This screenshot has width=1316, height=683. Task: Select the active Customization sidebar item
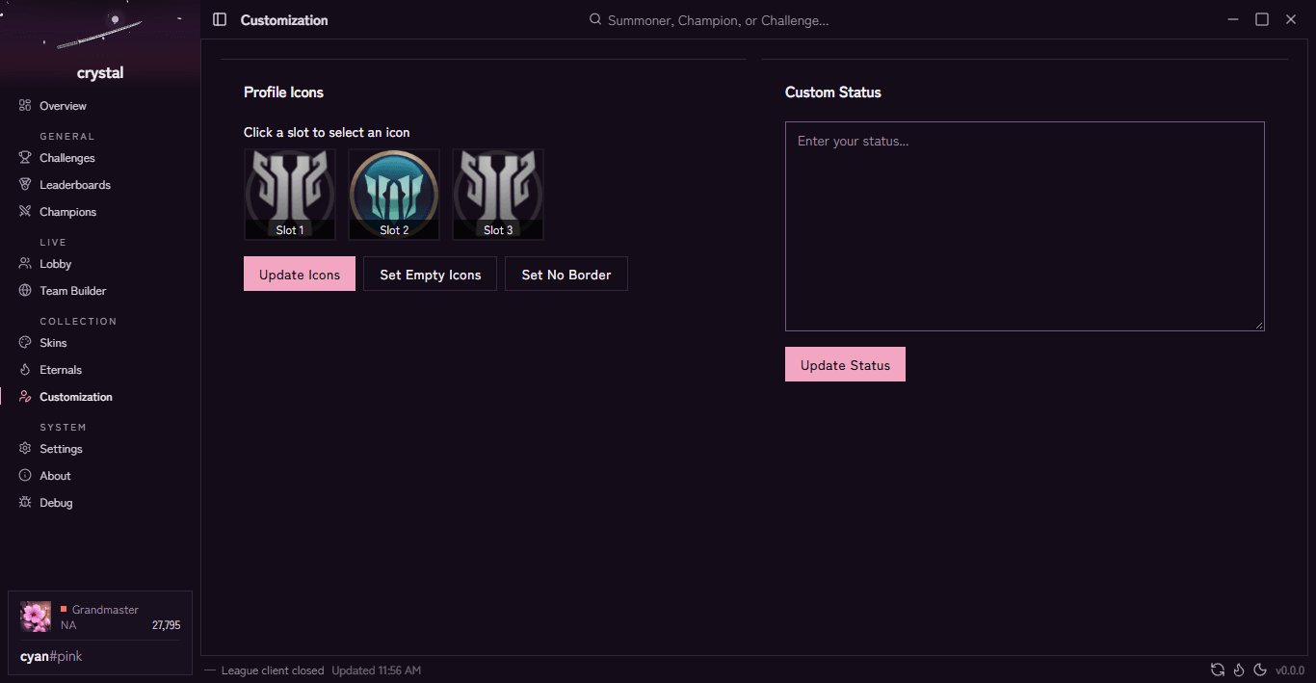click(100, 397)
